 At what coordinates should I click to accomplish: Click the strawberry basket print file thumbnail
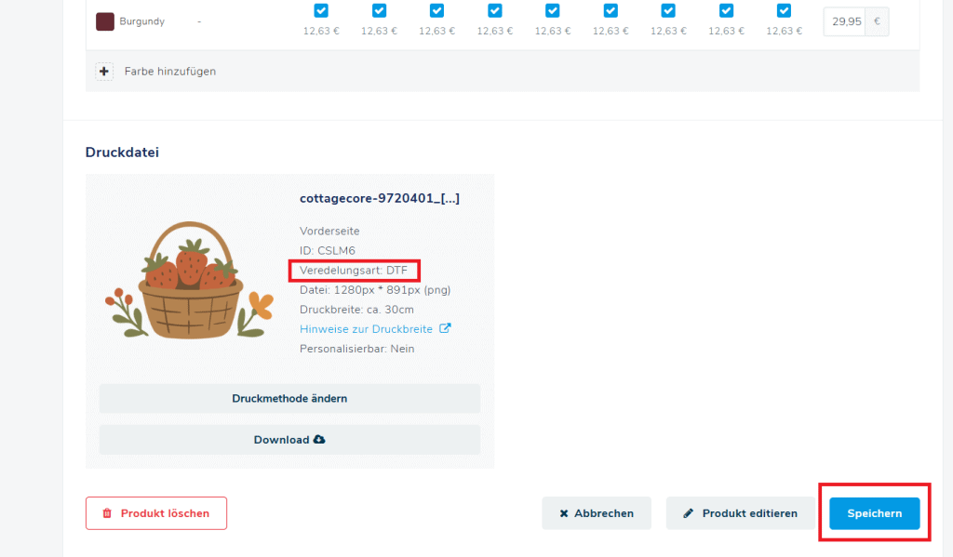click(190, 280)
